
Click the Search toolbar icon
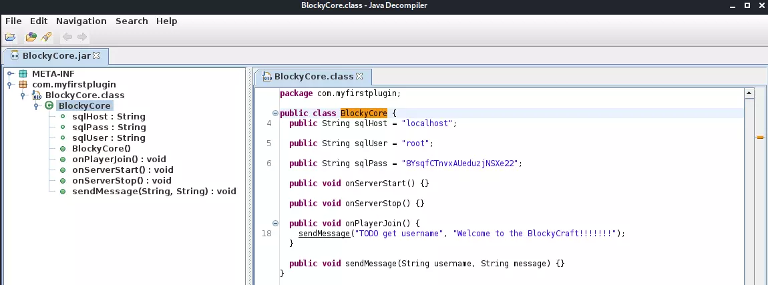pyautogui.click(x=45, y=37)
